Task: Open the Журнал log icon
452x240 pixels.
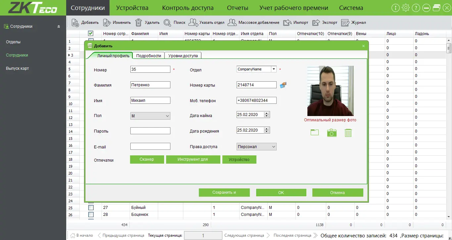Action: point(345,22)
